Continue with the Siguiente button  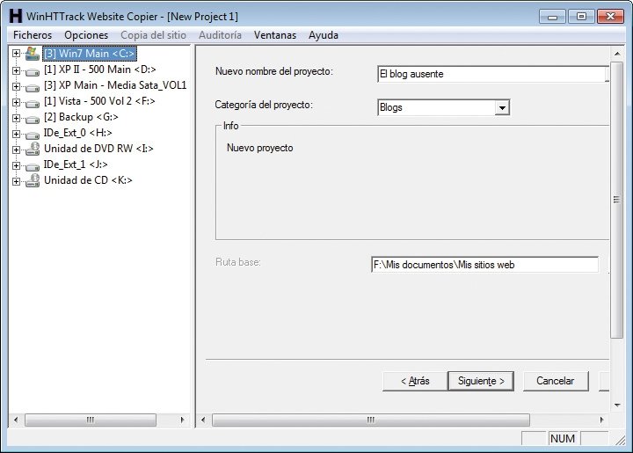pyautogui.click(x=481, y=381)
